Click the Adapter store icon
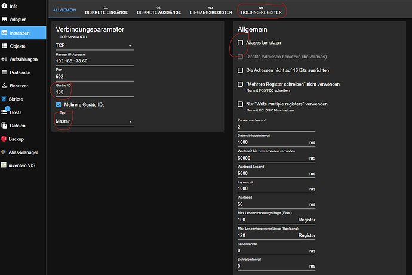 point(4,19)
